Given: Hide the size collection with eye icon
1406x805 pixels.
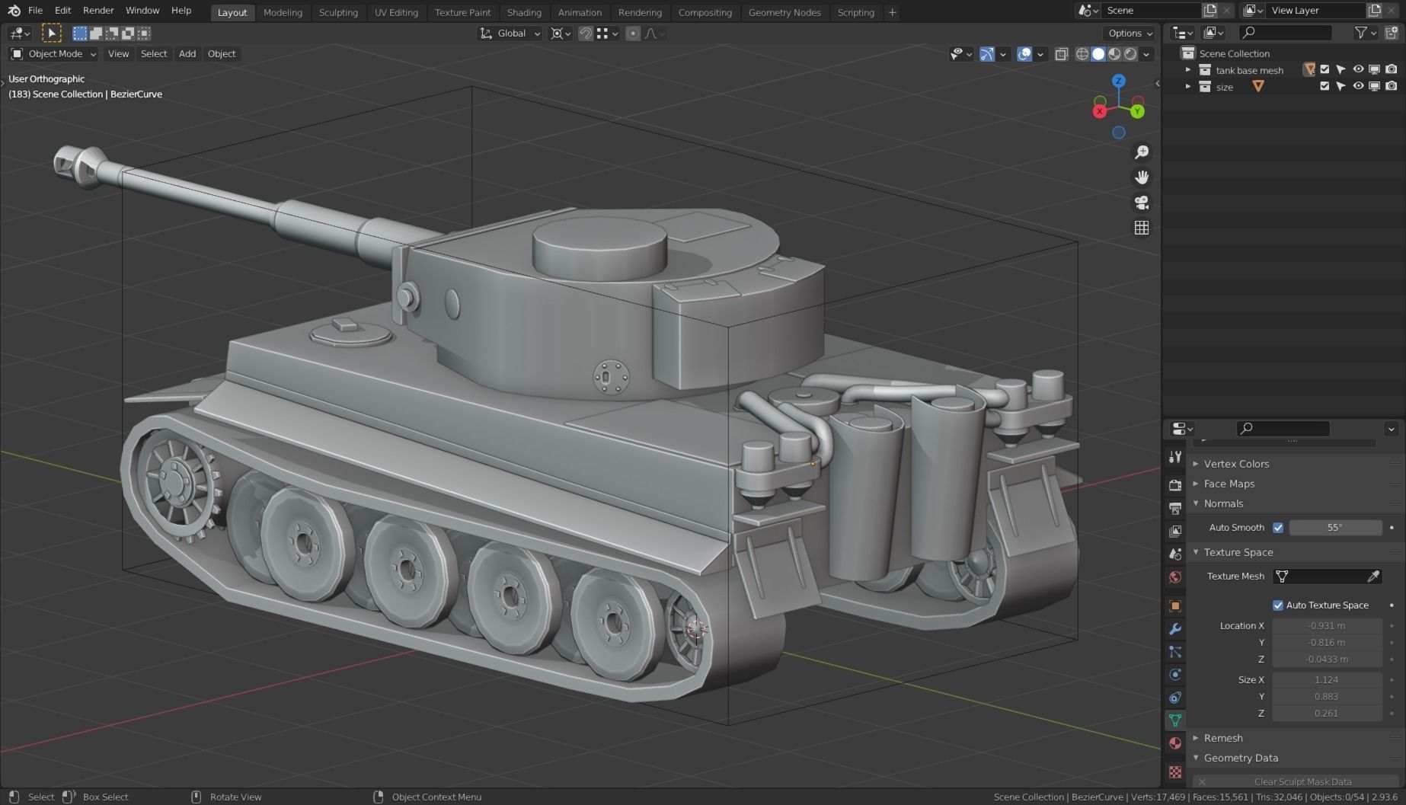Looking at the screenshot, I should (x=1358, y=86).
